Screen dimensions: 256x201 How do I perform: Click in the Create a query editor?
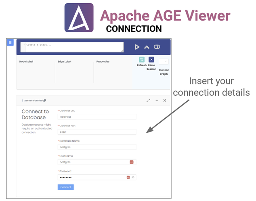(x=72, y=47)
